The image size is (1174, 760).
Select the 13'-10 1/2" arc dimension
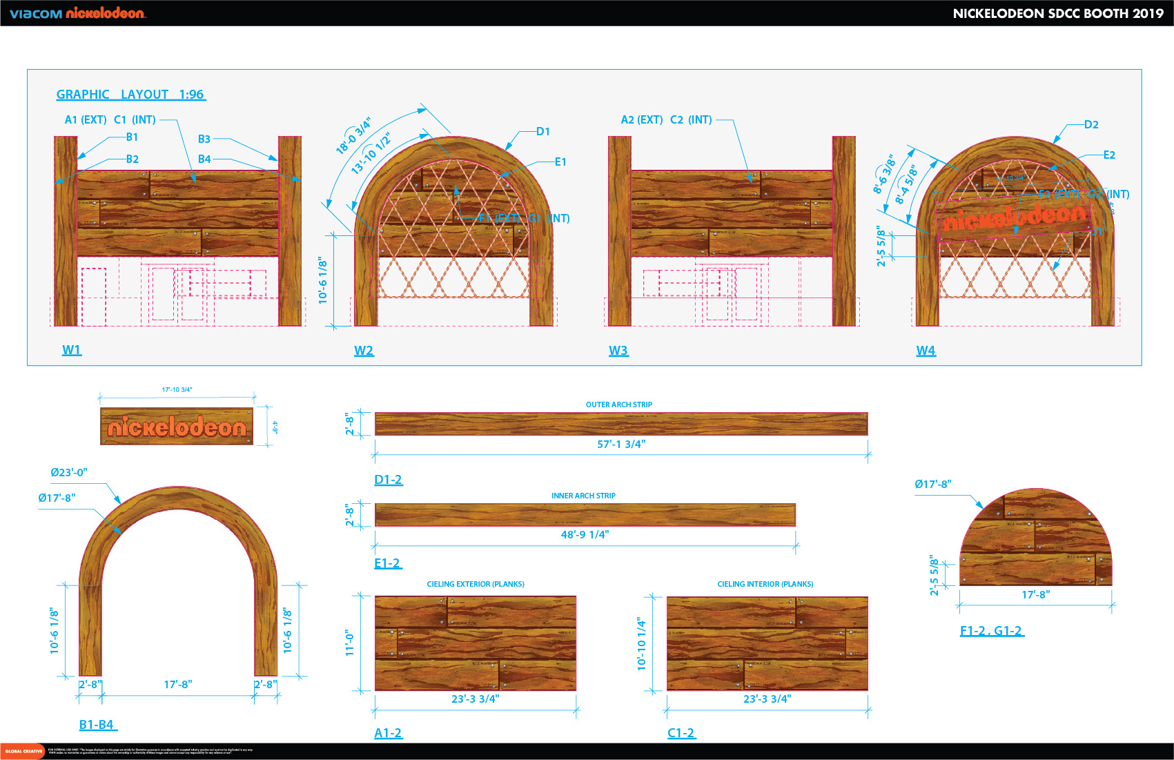pyautogui.click(x=370, y=153)
